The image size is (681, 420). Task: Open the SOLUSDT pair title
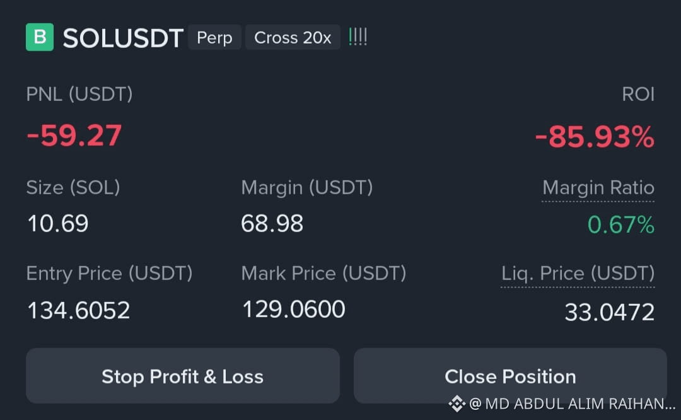coord(123,38)
